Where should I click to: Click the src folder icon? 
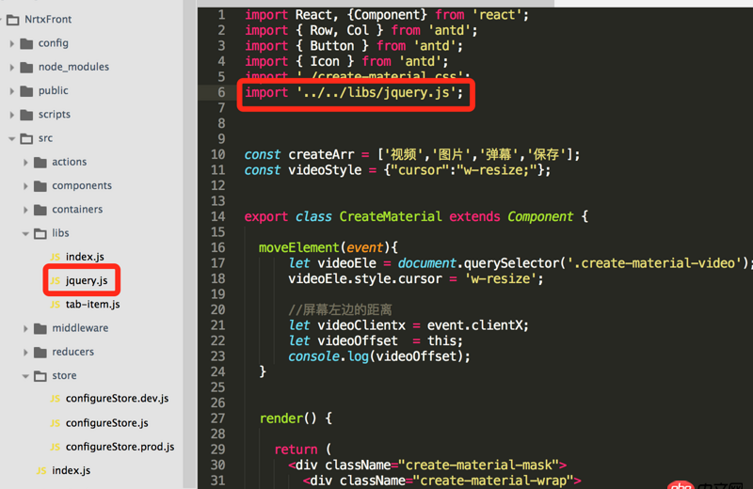click(x=27, y=138)
